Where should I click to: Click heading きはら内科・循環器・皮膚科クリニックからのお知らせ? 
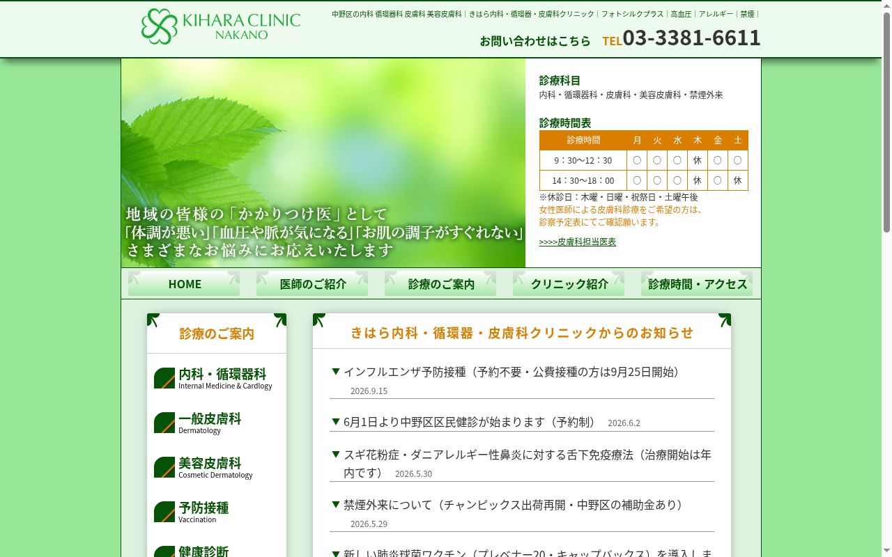click(522, 333)
